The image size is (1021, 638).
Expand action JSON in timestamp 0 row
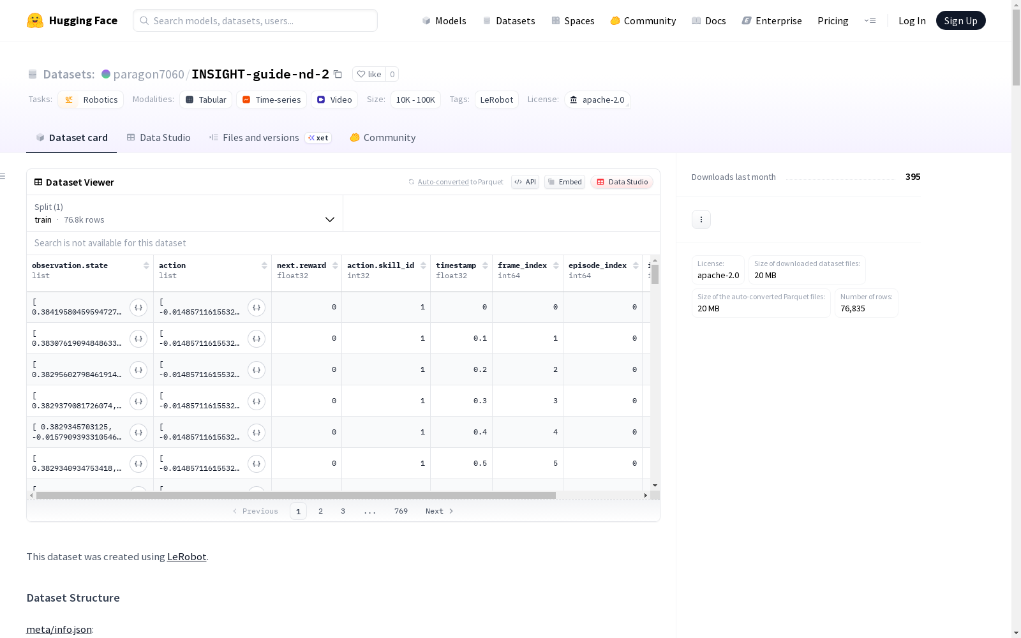[x=257, y=308]
